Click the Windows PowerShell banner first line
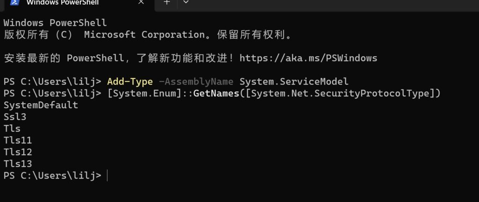Viewport: 479px width, 202px height. [x=55, y=23]
